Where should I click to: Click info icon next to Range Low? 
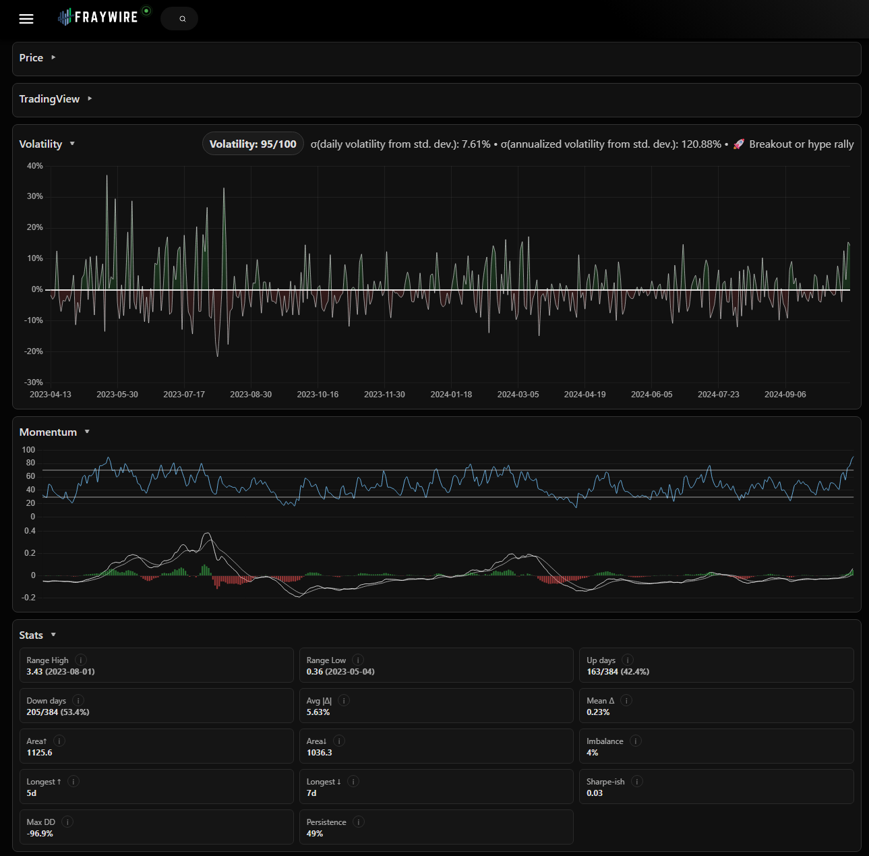pyautogui.click(x=358, y=660)
